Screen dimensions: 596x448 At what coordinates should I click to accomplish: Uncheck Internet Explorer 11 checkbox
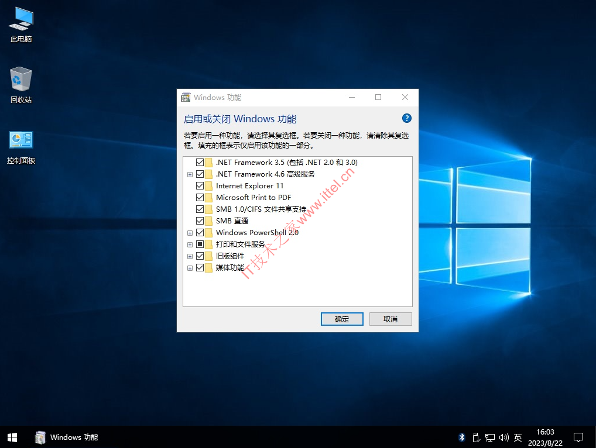click(200, 185)
